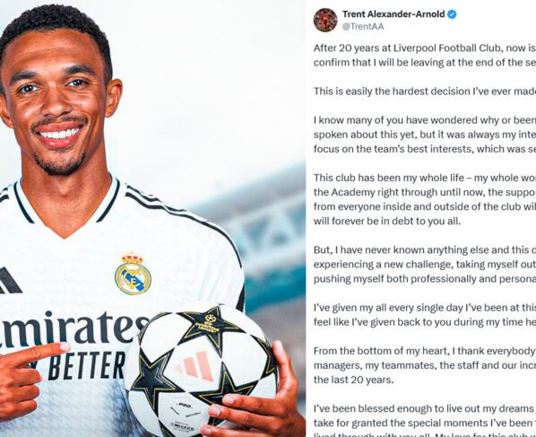Open the Trent Alexander-Arnold display name
Screen dimensions: 536x437
(393, 14)
